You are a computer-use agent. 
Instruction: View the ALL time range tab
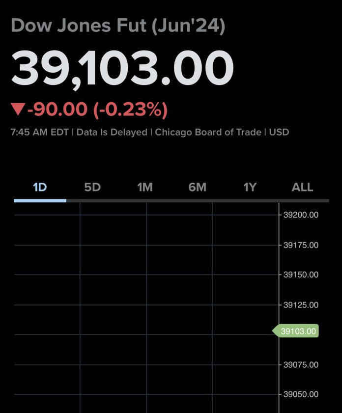pos(302,187)
